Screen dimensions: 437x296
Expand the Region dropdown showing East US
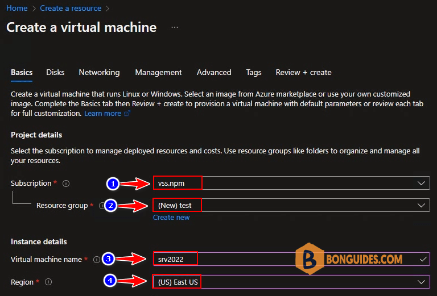[291, 282]
